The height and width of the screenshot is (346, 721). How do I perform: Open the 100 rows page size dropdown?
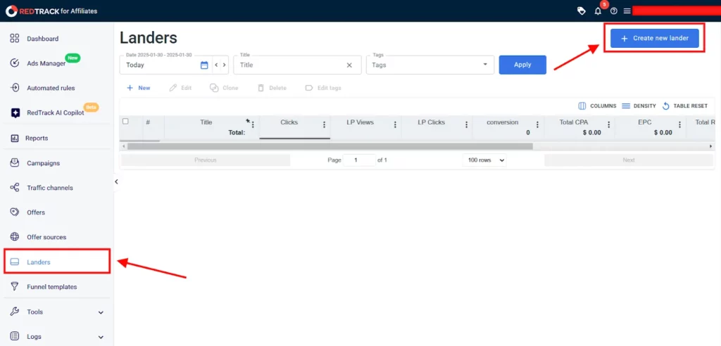484,160
